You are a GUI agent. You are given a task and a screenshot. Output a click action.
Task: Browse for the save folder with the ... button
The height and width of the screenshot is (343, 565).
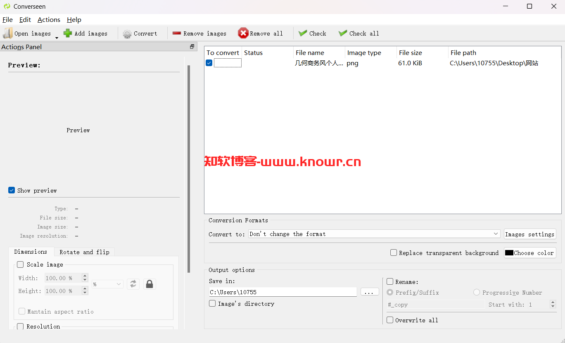[x=370, y=292]
